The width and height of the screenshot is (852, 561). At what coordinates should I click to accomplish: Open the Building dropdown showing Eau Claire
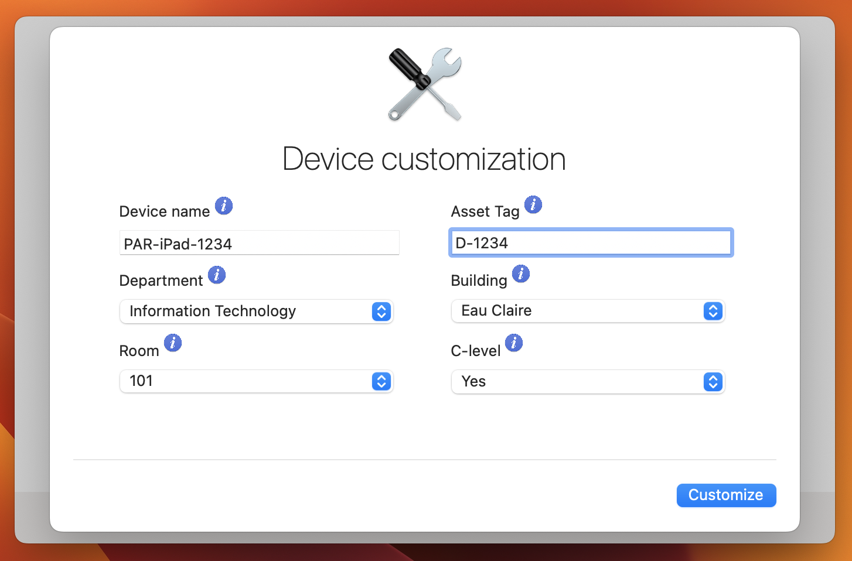[588, 311]
